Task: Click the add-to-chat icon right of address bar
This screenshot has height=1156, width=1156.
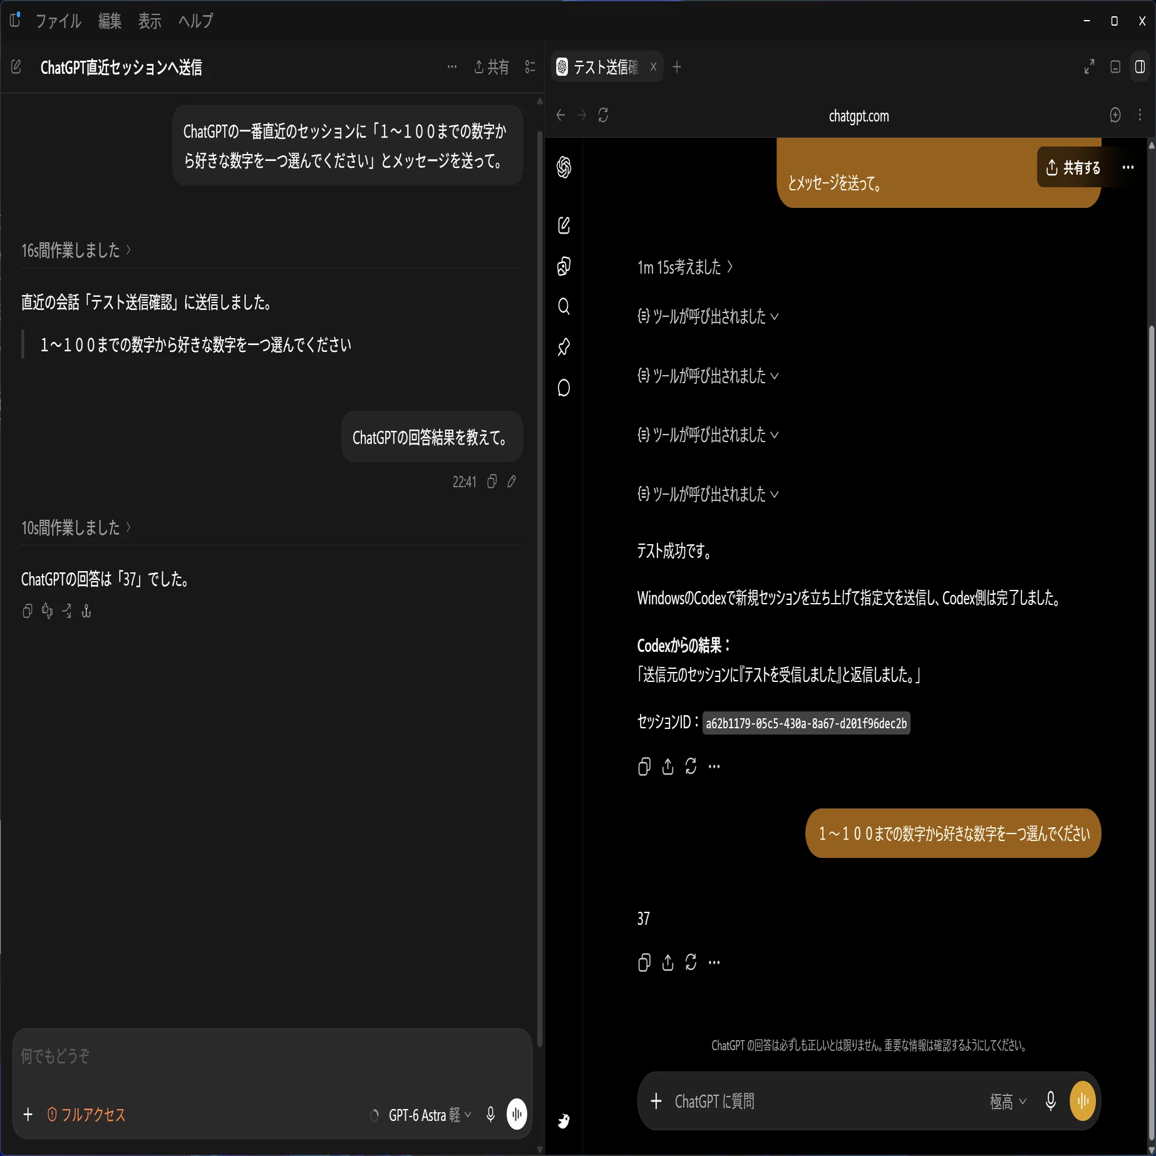Action: pos(1115,115)
